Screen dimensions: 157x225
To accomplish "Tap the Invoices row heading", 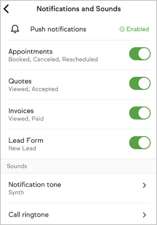I will [21, 111].
